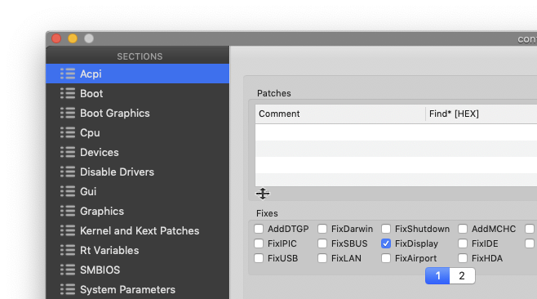The height and width of the screenshot is (299, 537).
Task: Check the FixLAN option
Action: click(322, 258)
